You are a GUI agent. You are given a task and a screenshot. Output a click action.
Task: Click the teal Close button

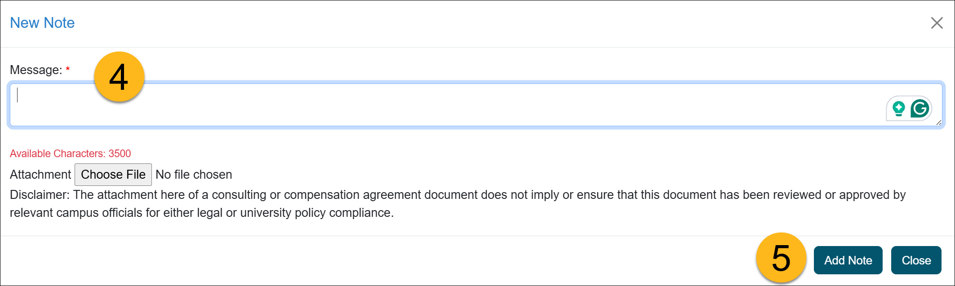(x=916, y=260)
